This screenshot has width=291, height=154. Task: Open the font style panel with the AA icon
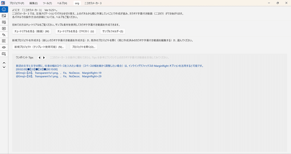tap(4, 35)
